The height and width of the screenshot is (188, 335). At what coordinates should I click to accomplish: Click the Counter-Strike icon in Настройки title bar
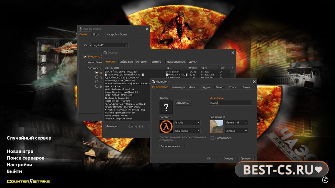pos(153,82)
